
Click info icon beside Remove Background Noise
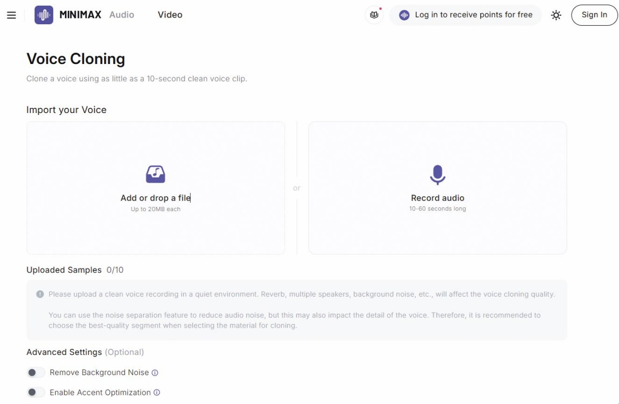155,373
